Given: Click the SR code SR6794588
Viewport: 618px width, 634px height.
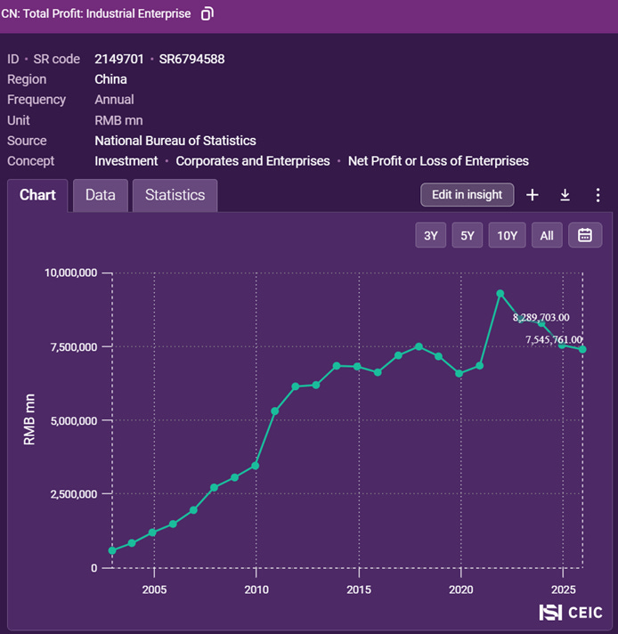Looking at the screenshot, I should tap(191, 59).
